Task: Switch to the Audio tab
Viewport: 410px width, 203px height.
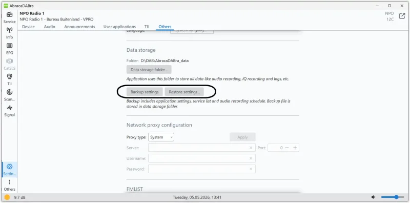Action: tap(49, 27)
